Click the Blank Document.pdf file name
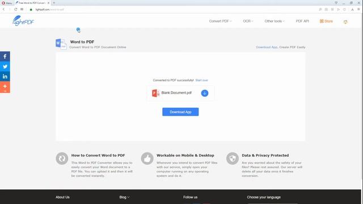Screen dimensions: 363x204 (176, 93)
